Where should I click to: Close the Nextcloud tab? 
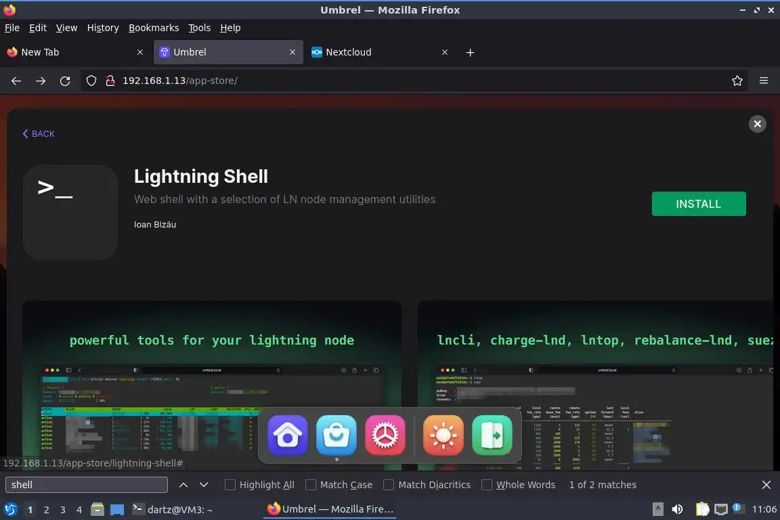point(445,52)
